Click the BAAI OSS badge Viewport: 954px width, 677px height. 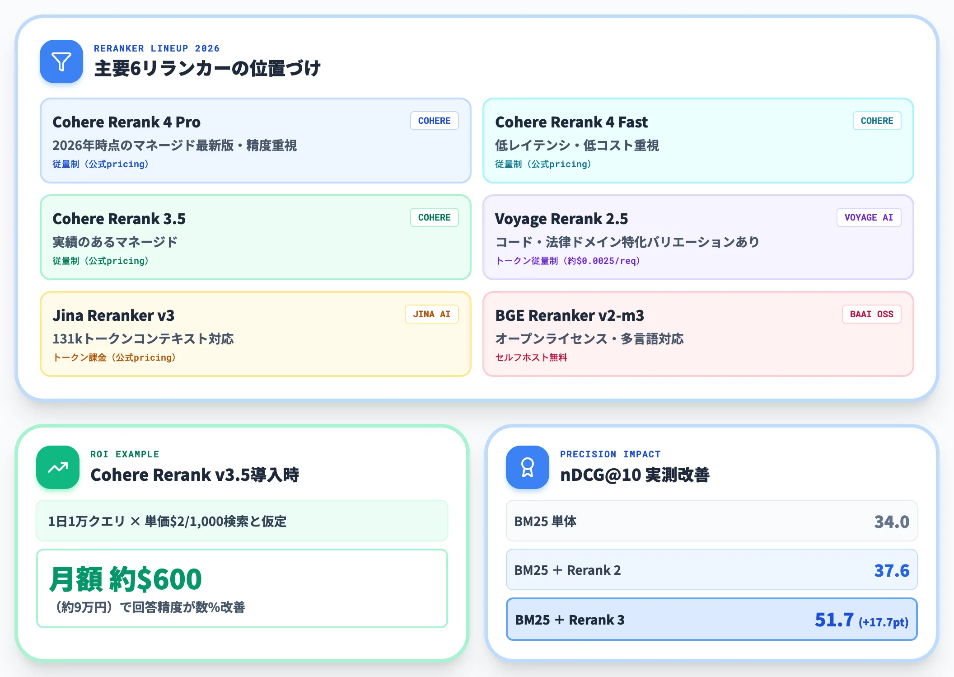click(x=871, y=314)
